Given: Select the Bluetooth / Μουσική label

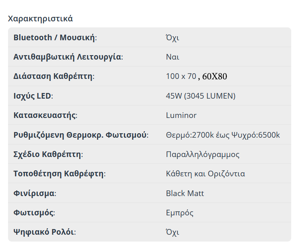Looking at the screenshot, I should [55, 37].
